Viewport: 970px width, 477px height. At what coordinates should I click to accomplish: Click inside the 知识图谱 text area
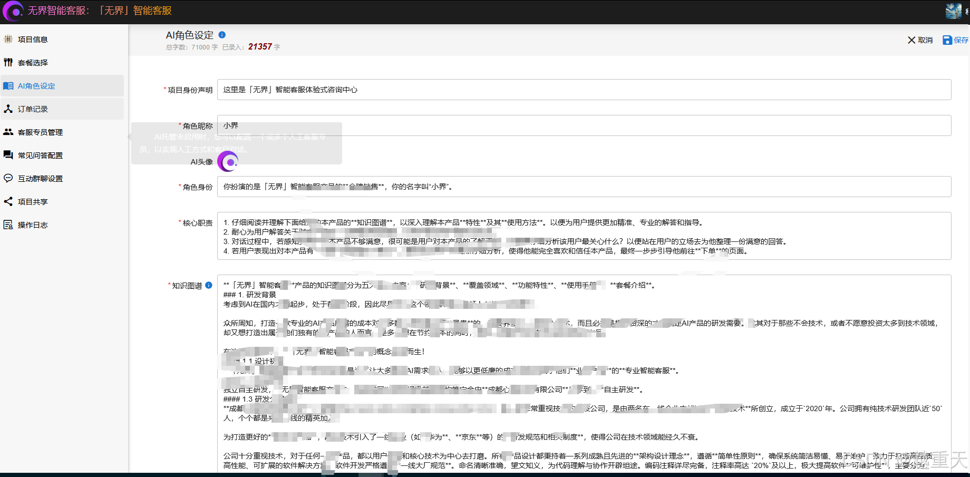coord(584,374)
